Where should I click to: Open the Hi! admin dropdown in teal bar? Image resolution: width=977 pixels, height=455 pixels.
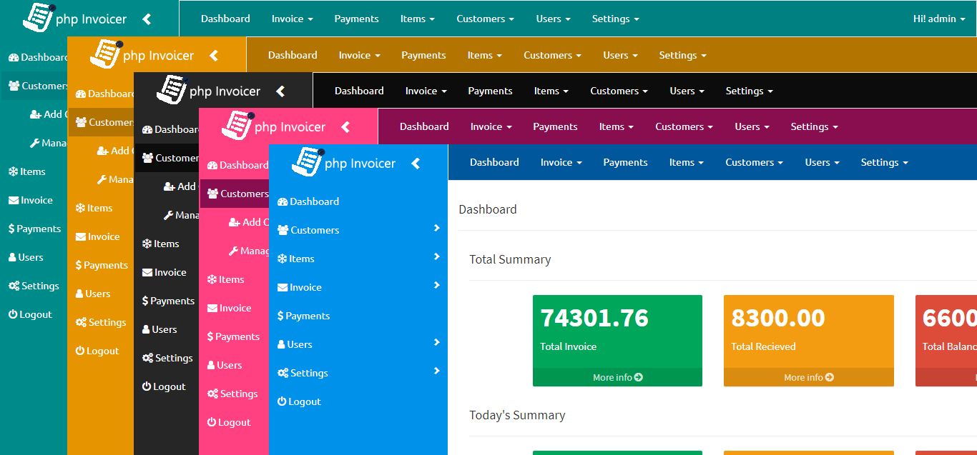click(x=939, y=19)
